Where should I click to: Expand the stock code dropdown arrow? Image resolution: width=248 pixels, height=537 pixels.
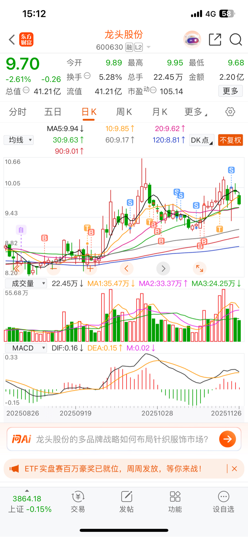(149, 47)
